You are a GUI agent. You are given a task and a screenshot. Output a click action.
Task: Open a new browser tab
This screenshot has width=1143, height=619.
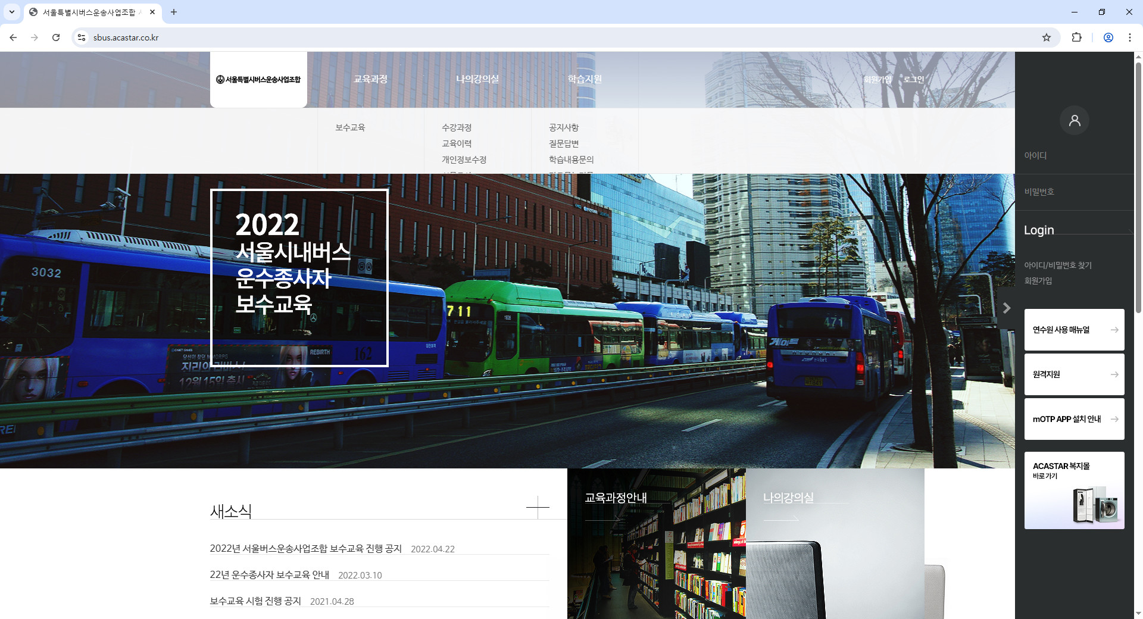click(x=174, y=12)
